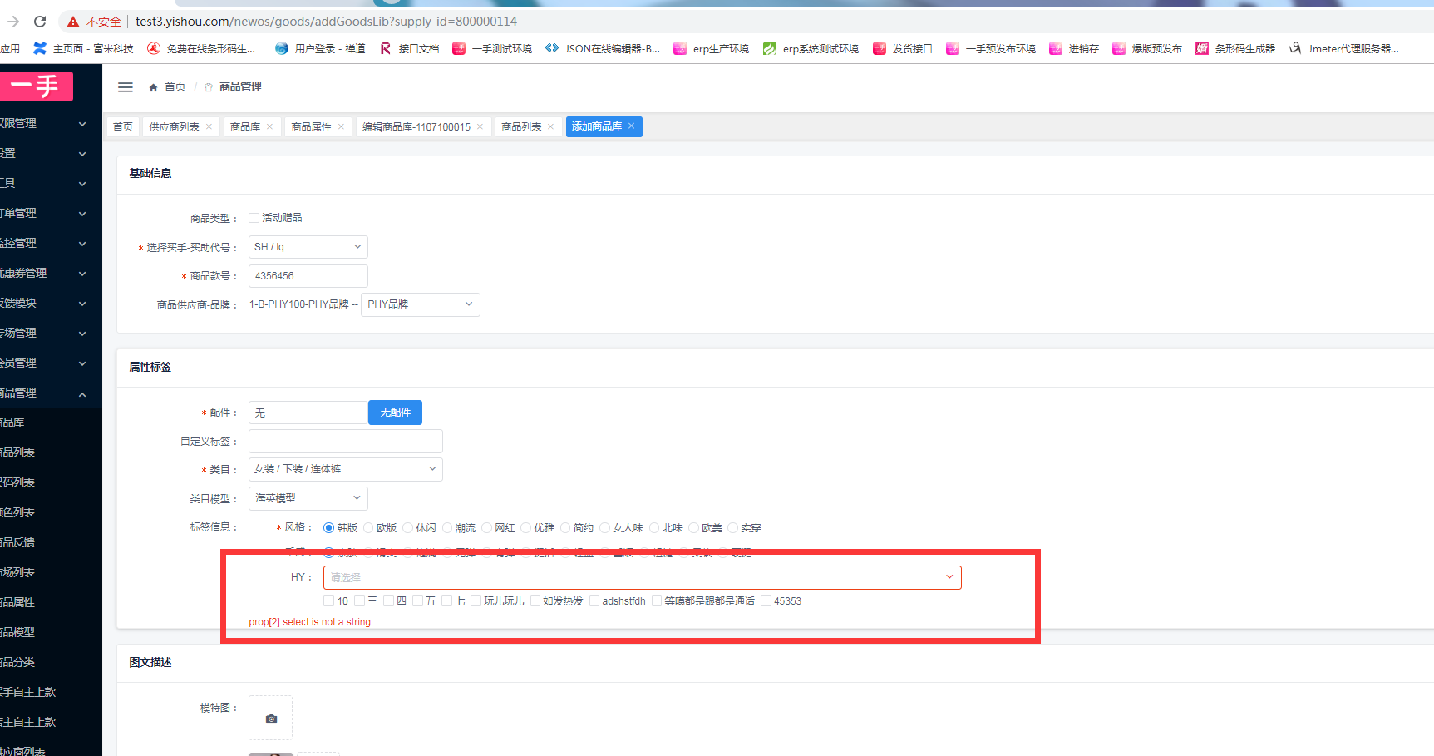Open the JSON在线编辑器 bookmark
The image size is (1434, 756).
(603, 49)
